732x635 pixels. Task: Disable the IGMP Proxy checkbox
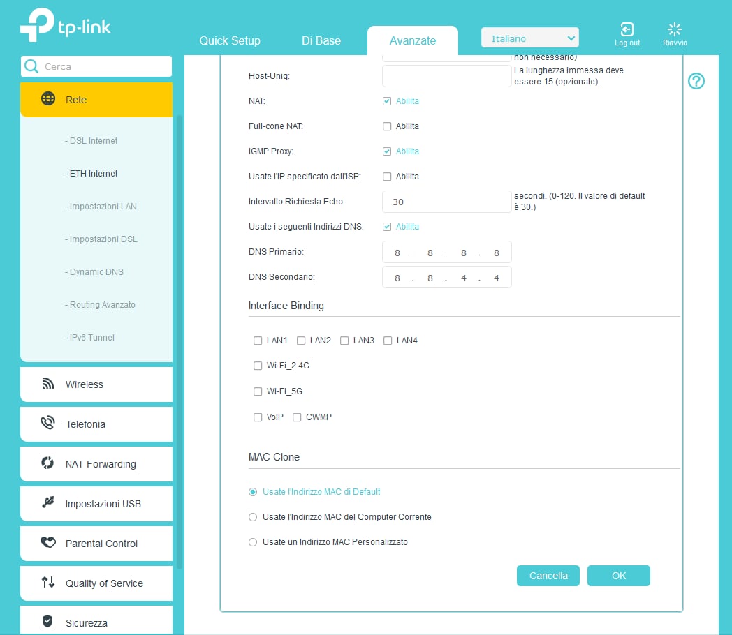(x=387, y=151)
